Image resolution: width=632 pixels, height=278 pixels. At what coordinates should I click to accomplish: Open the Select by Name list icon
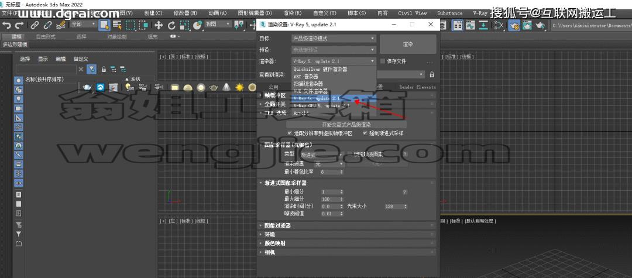(x=117, y=25)
